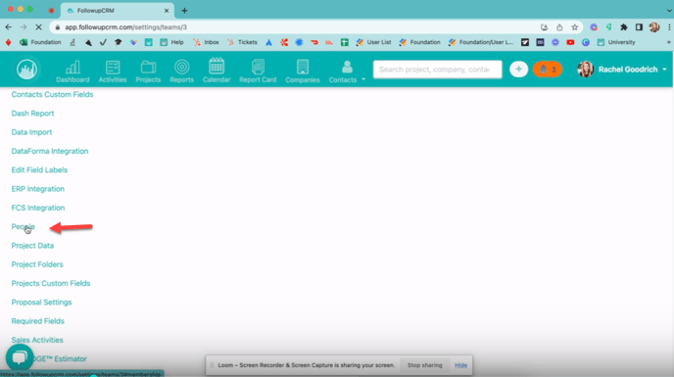
Task: Open the YouTube bookmark icon
Action: click(x=570, y=42)
